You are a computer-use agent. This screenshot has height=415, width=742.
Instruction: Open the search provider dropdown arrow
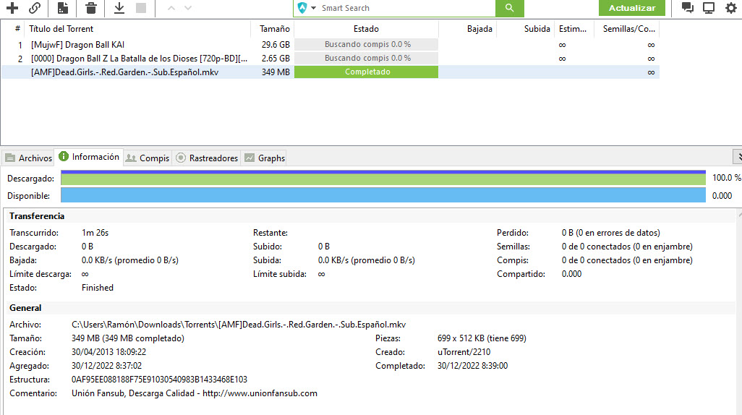[x=313, y=8]
